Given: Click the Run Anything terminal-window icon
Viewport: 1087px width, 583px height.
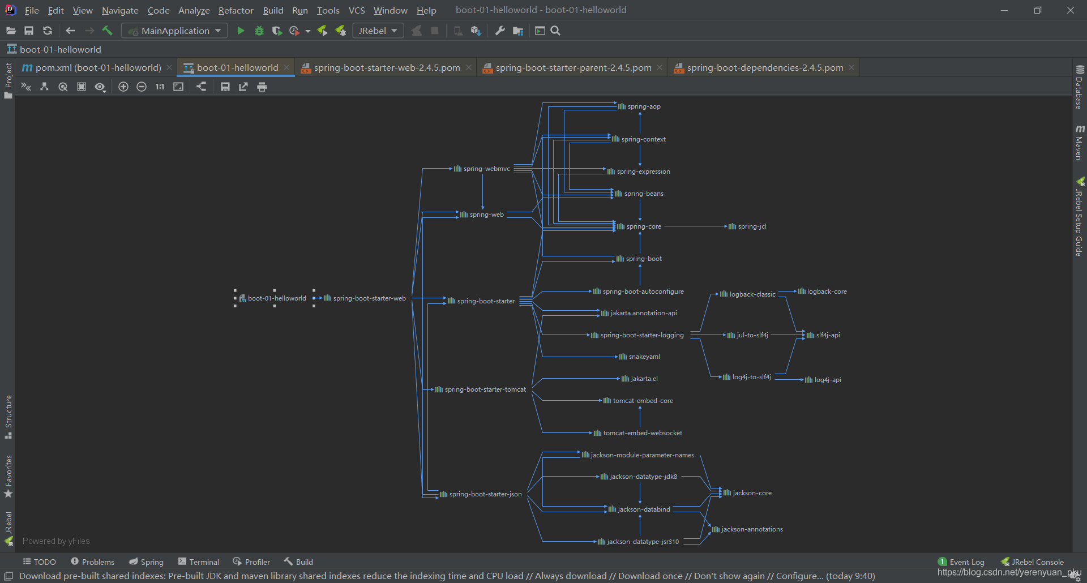Looking at the screenshot, I should (x=540, y=31).
